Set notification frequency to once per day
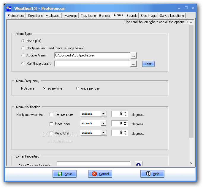The height and width of the screenshot is (188, 203). (x=77, y=88)
